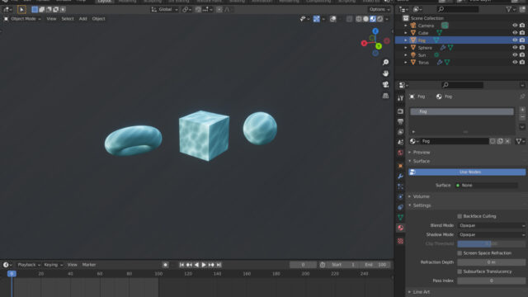Open the Shadow Mode dropdown
The width and height of the screenshot is (528, 297).
click(492, 234)
